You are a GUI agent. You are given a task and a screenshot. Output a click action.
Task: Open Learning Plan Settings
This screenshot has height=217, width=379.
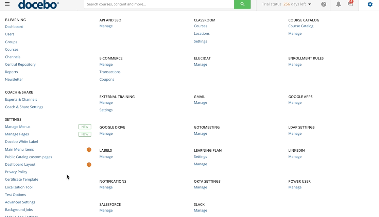pyautogui.click(x=201, y=157)
